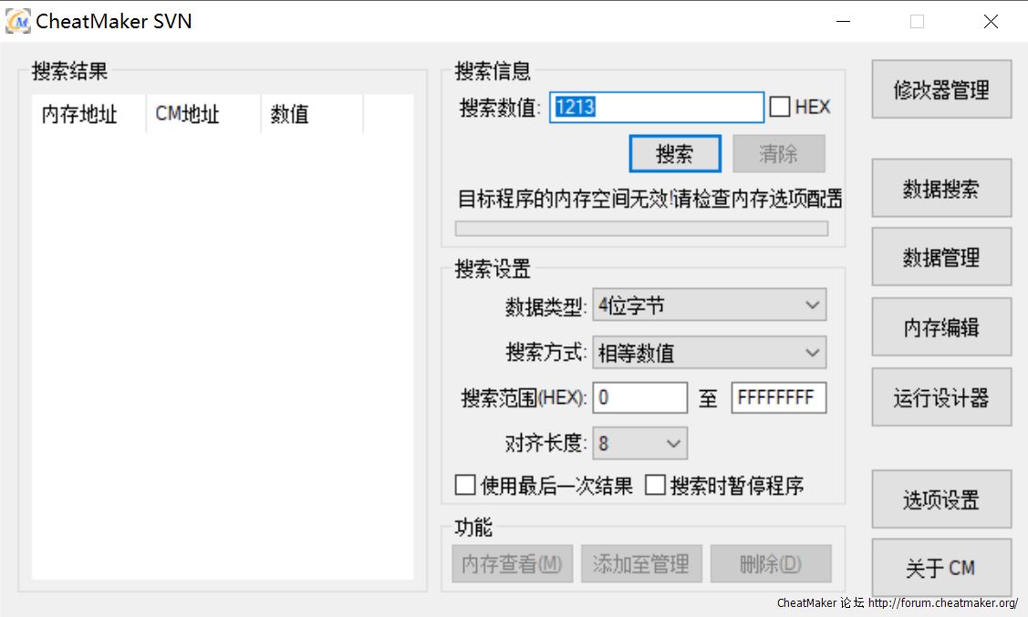Launch 运行设计器
Viewport: 1028px width, 617px height.
[941, 397]
